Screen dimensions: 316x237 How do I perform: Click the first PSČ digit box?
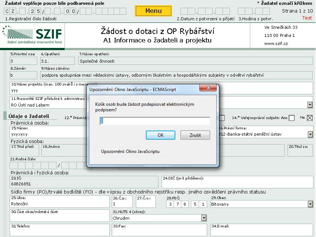coord(170,204)
